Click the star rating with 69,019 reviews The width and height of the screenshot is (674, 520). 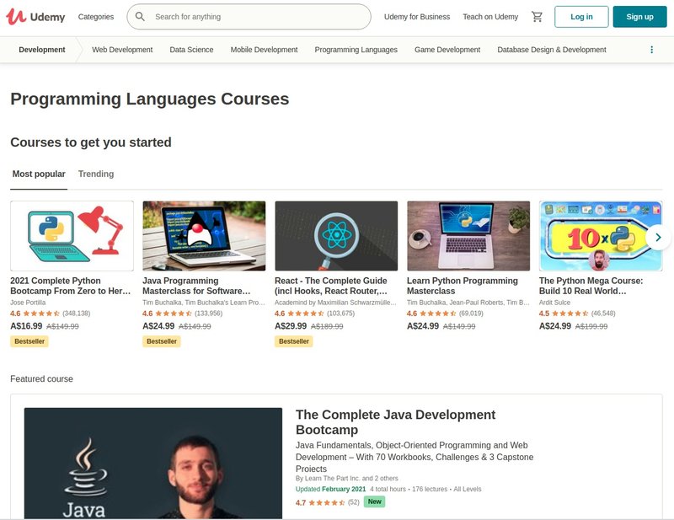445,314
